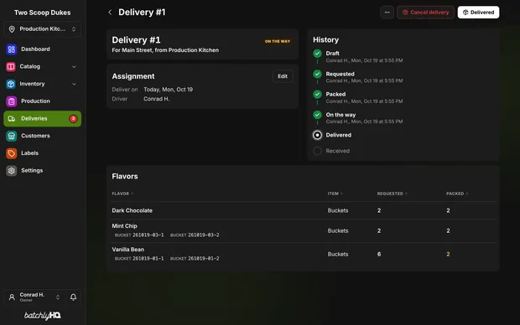Click the History panel heading
This screenshot has width=520, height=325.
click(x=325, y=39)
